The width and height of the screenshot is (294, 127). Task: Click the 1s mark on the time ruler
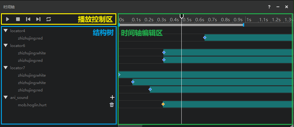[248, 20]
